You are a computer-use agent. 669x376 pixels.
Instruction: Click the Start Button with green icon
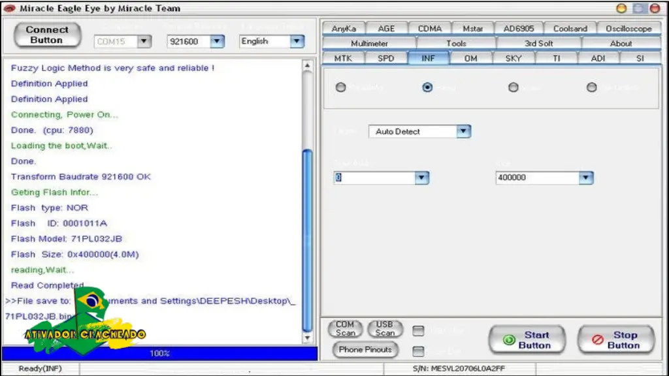pos(527,339)
